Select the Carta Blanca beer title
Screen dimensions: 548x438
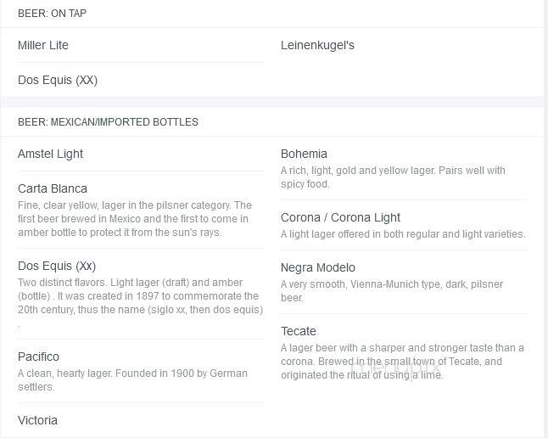[x=53, y=188]
